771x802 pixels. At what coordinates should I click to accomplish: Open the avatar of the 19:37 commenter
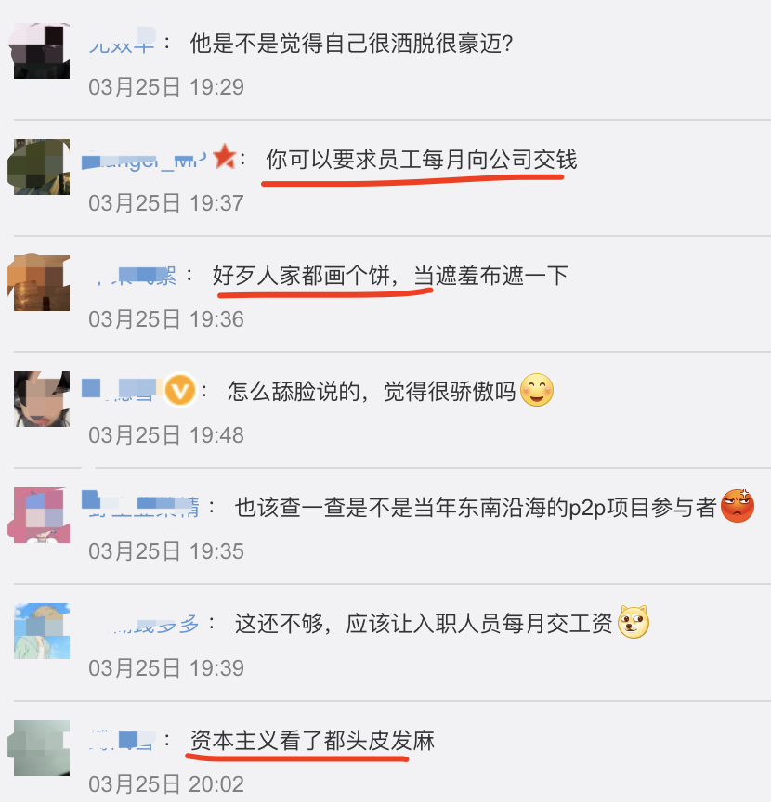click(x=42, y=167)
